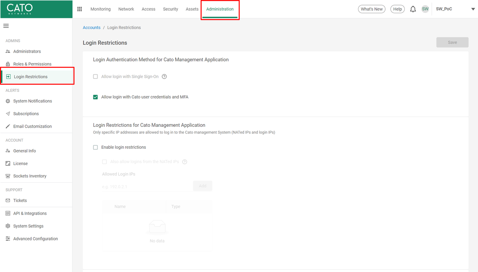
Task: Collapse sidebar with hamburger menu icon
Action: coord(6,26)
